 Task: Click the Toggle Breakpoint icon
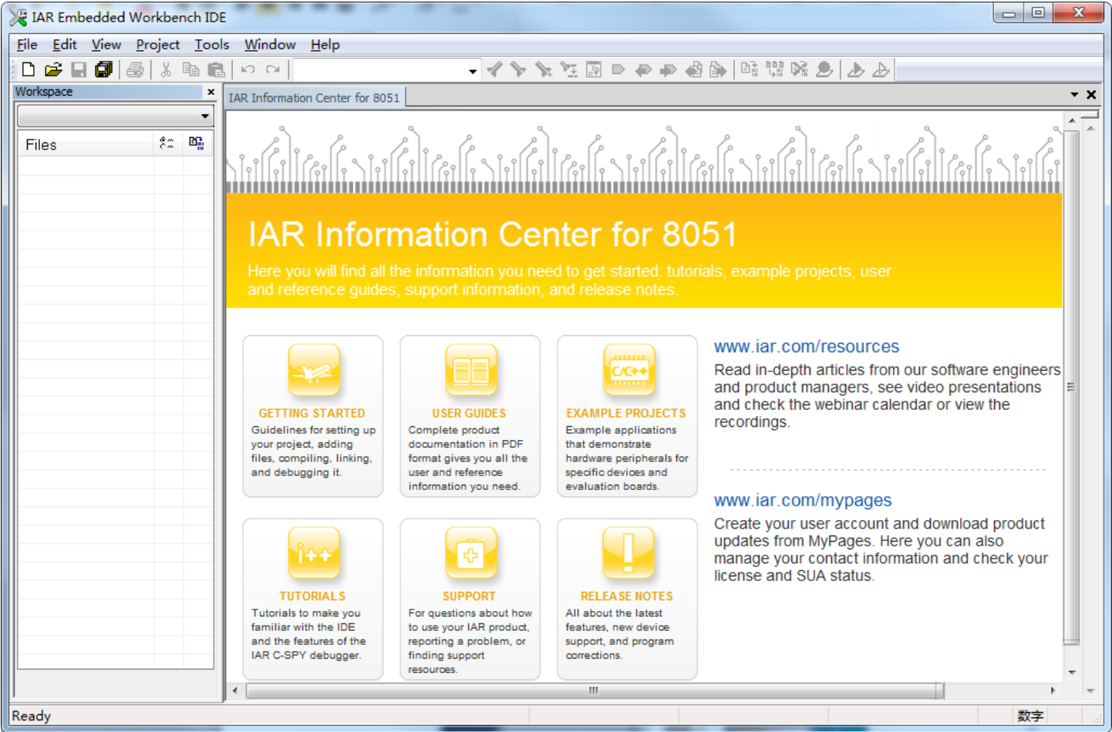(824, 70)
